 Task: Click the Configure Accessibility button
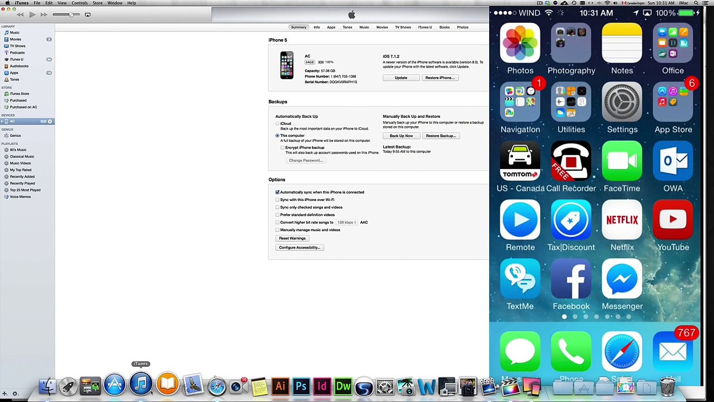click(300, 247)
